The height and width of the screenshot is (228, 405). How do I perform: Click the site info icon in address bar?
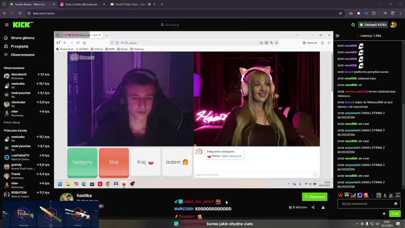29,13
